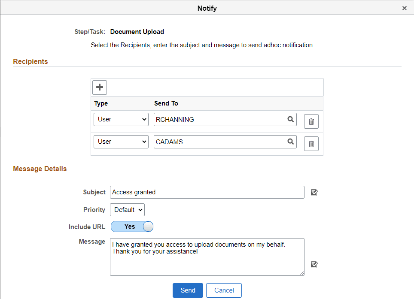This screenshot has width=414, height=299.
Task: Click inside the Subject input field
Action: (207, 192)
